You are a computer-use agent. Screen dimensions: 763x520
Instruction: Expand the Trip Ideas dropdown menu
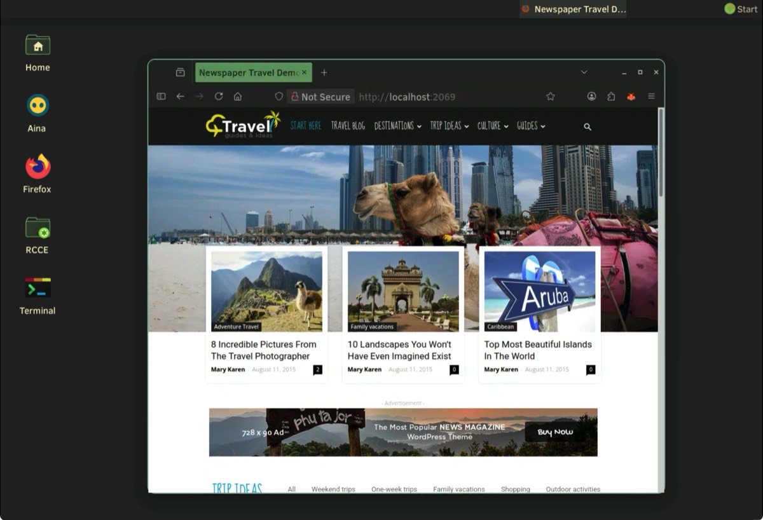tap(449, 126)
